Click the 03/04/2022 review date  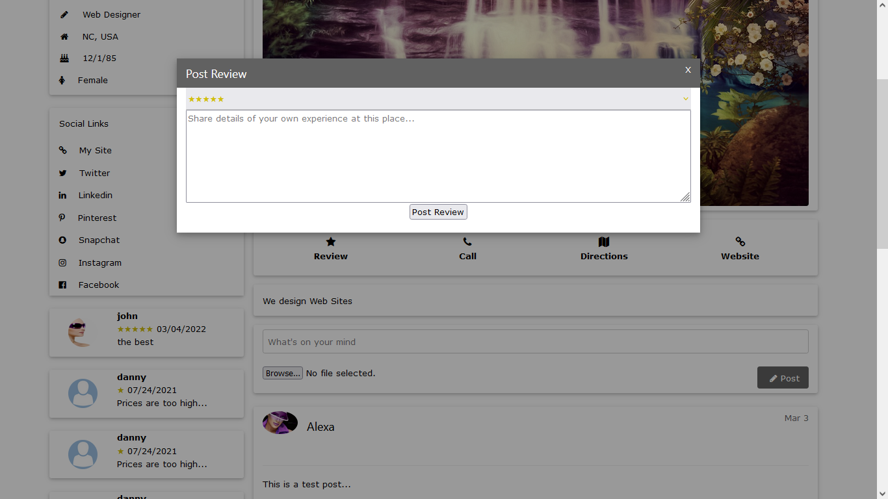(181, 329)
